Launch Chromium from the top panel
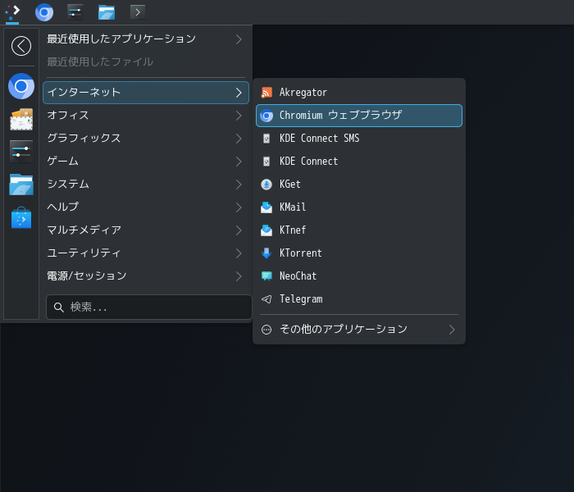 click(x=44, y=12)
